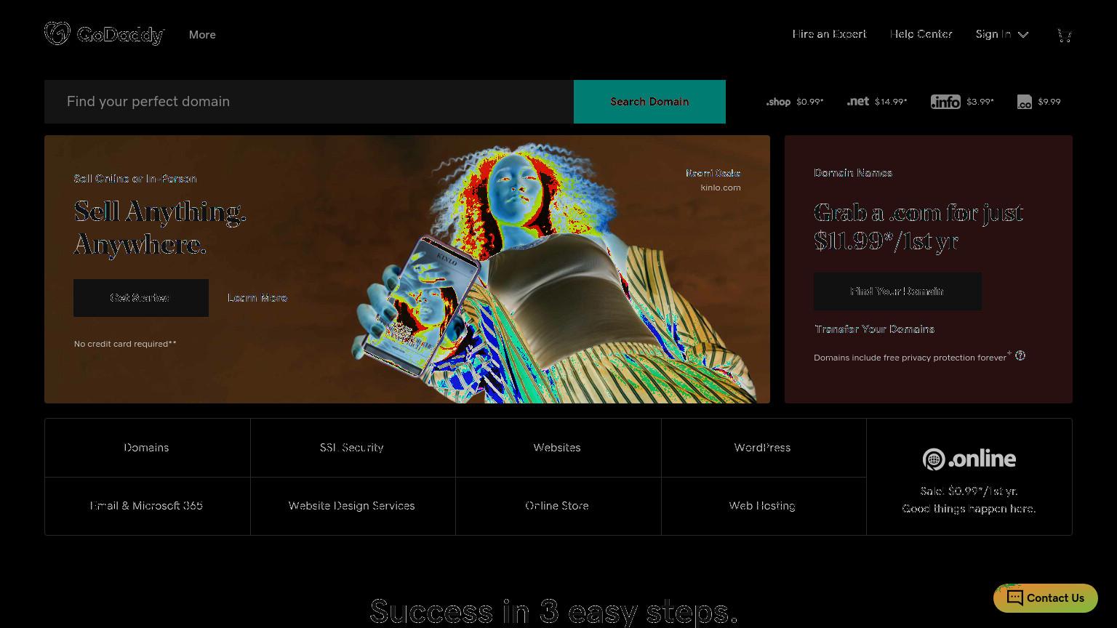Click the GoDaddy logo
Image resolution: width=1117 pixels, height=628 pixels.
tap(105, 34)
